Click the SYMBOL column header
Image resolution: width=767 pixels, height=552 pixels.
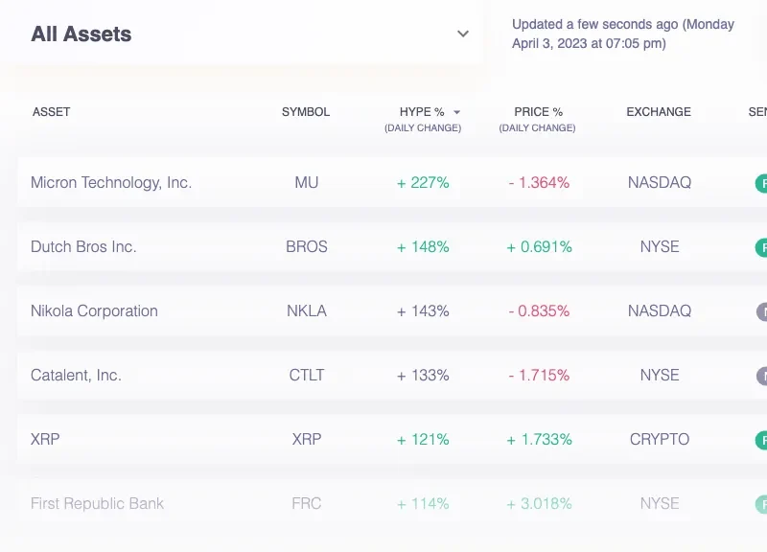(x=306, y=112)
